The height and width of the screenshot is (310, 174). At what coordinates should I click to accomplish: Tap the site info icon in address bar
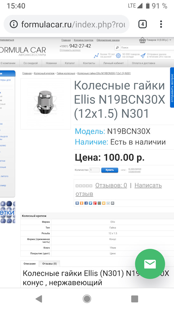pyautogui.click(x=14, y=24)
